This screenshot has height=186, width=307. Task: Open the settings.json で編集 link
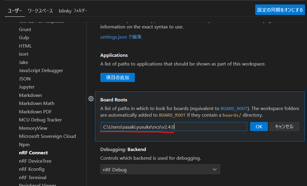(121, 37)
